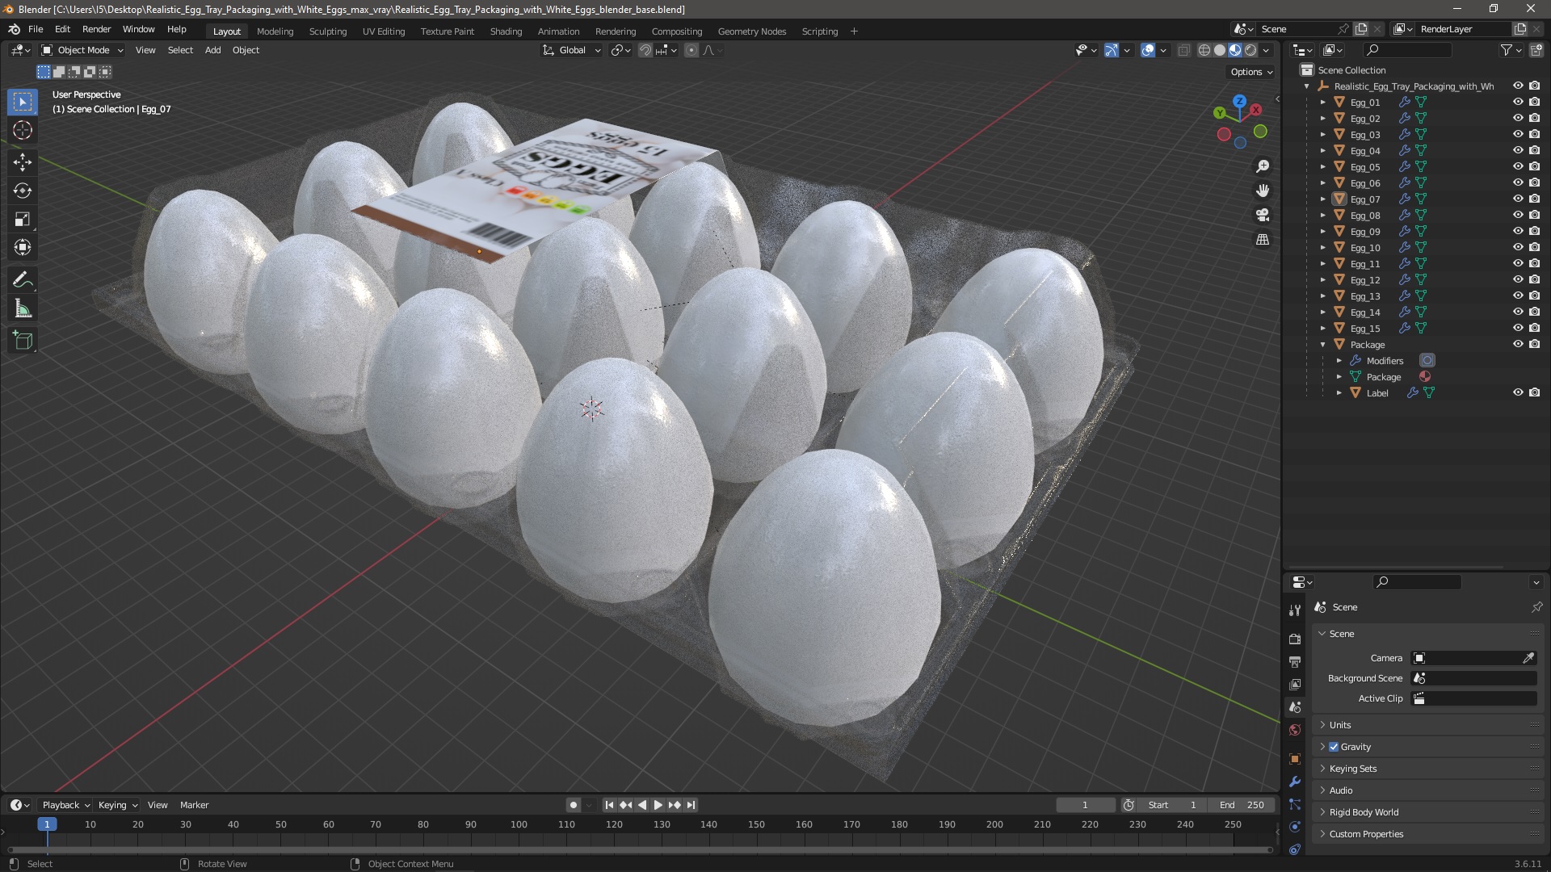Switch to the Shading workspace tab
Screen dimensions: 1551x872
(506, 31)
